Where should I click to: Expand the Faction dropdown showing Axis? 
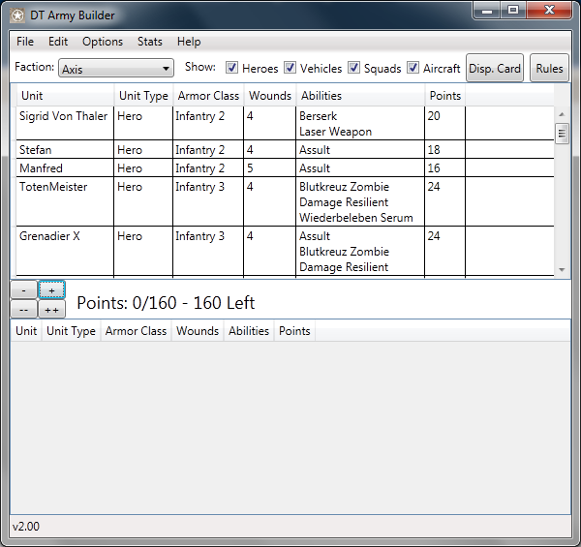pos(116,68)
